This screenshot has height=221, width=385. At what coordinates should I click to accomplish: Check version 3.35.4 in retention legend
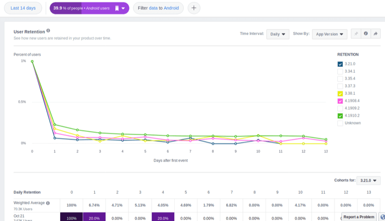pyautogui.click(x=340, y=79)
